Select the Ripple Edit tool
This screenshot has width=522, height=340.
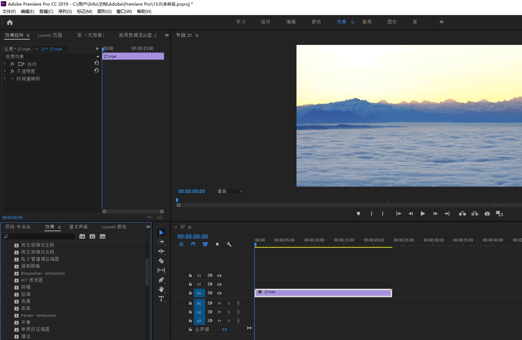[x=161, y=251]
